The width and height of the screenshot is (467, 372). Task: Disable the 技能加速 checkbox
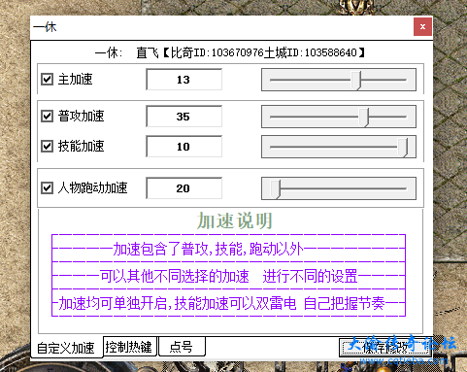point(47,146)
